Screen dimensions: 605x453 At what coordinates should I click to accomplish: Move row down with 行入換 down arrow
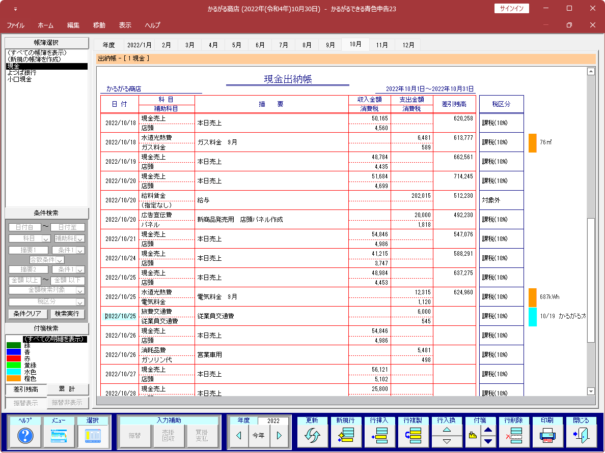pos(447,441)
